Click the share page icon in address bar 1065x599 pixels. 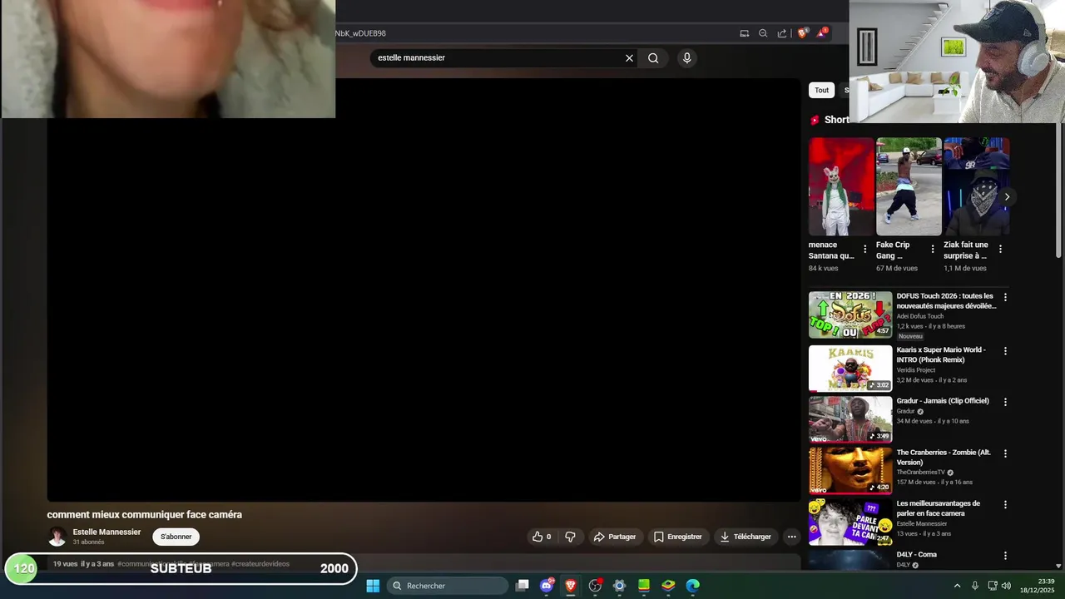click(x=782, y=33)
